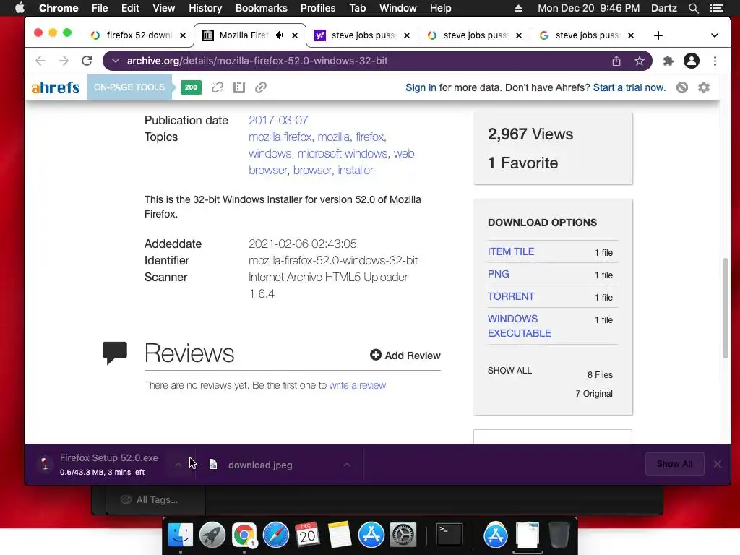
Task: Open the Chrome extensions puzzle icon
Action: (x=668, y=61)
